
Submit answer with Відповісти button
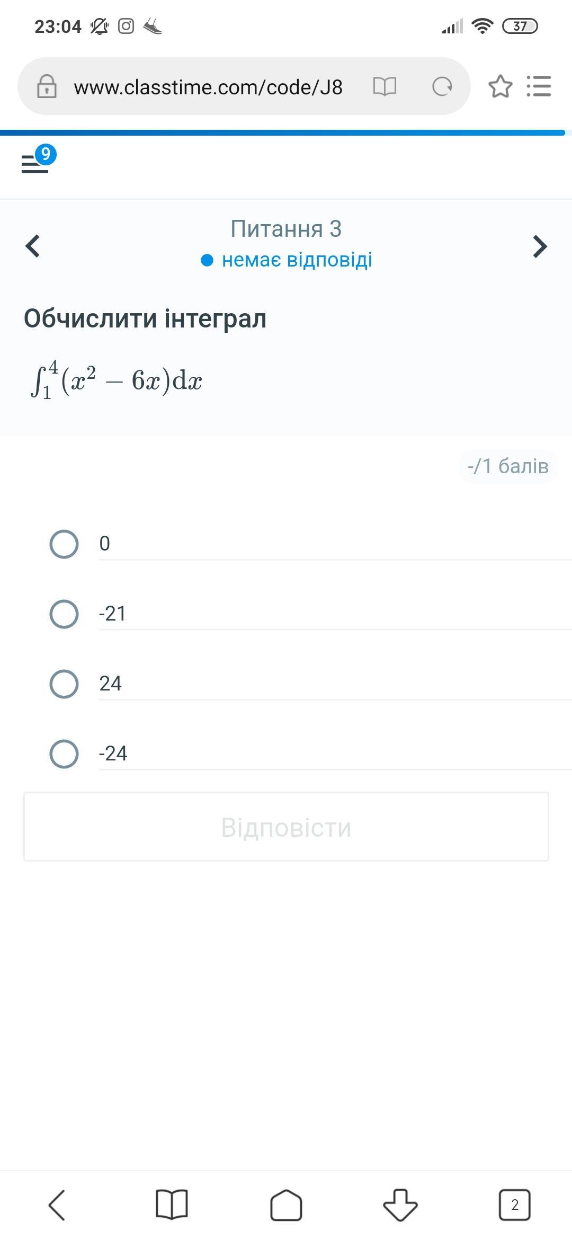(x=286, y=827)
